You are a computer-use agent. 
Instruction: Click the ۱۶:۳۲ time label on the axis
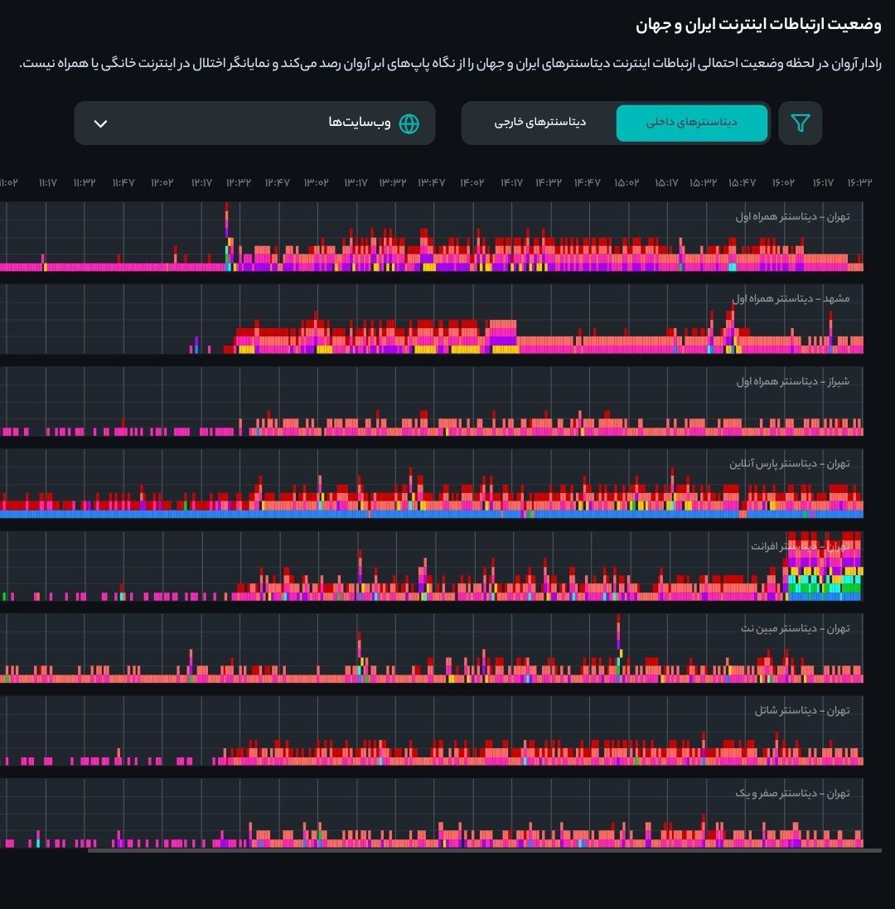[x=859, y=182]
